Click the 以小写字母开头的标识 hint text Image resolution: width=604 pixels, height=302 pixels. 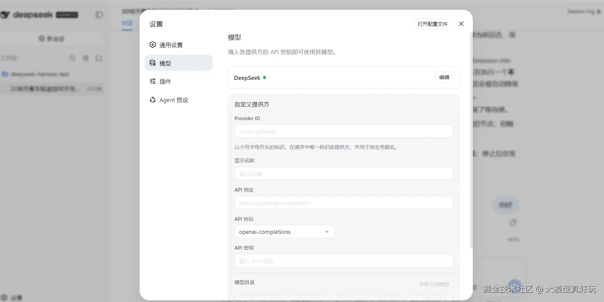coord(316,147)
